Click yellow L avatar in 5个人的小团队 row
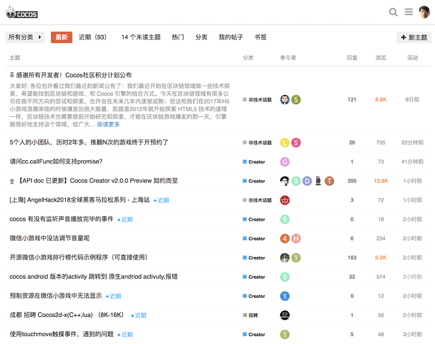 284,143
